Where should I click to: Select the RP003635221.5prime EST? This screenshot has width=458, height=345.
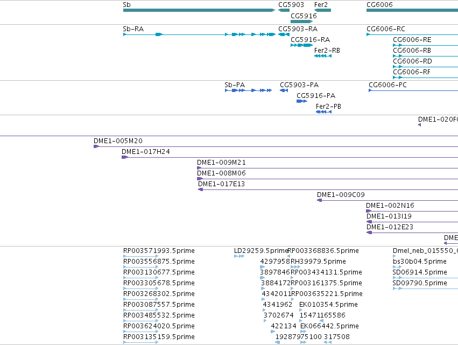[293, 299]
